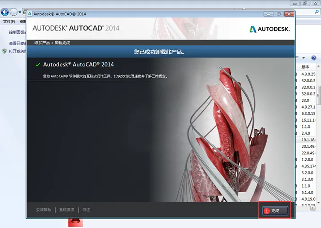Select version cell 6.3.0.15

pyautogui.click(x=308, y=114)
